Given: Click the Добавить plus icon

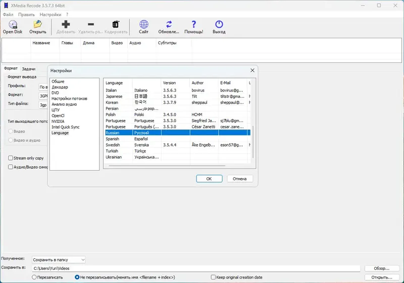Looking at the screenshot, I should point(66,24).
